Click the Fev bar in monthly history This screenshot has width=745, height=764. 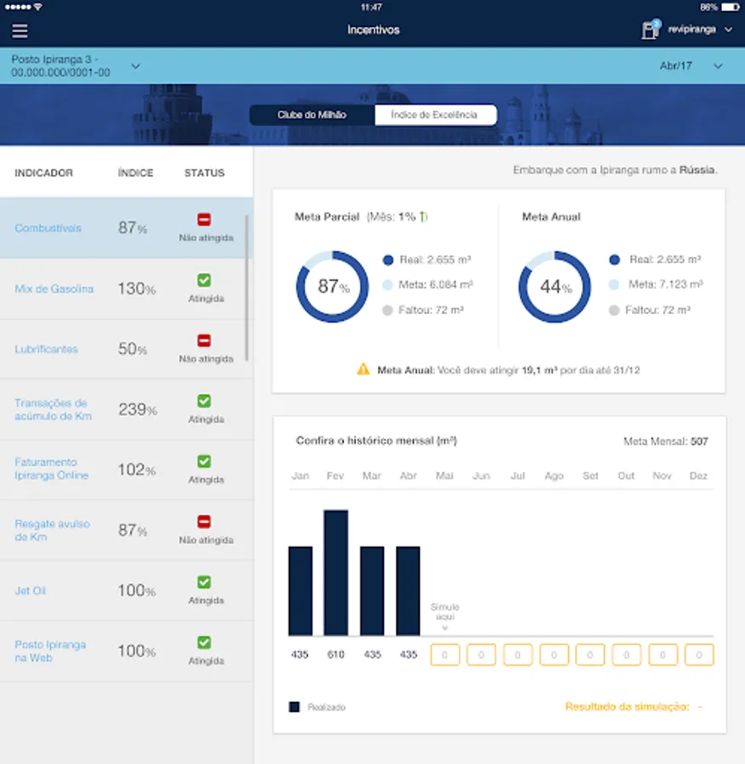click(x=336, y=572)
